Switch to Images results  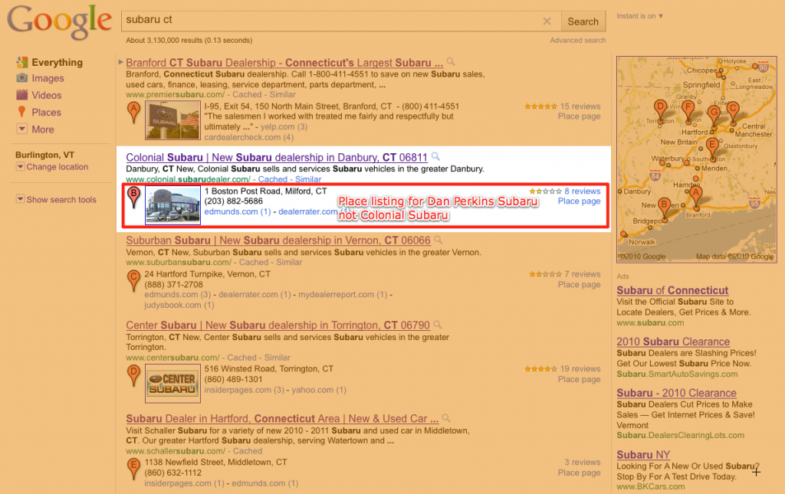tap(48, 78)
